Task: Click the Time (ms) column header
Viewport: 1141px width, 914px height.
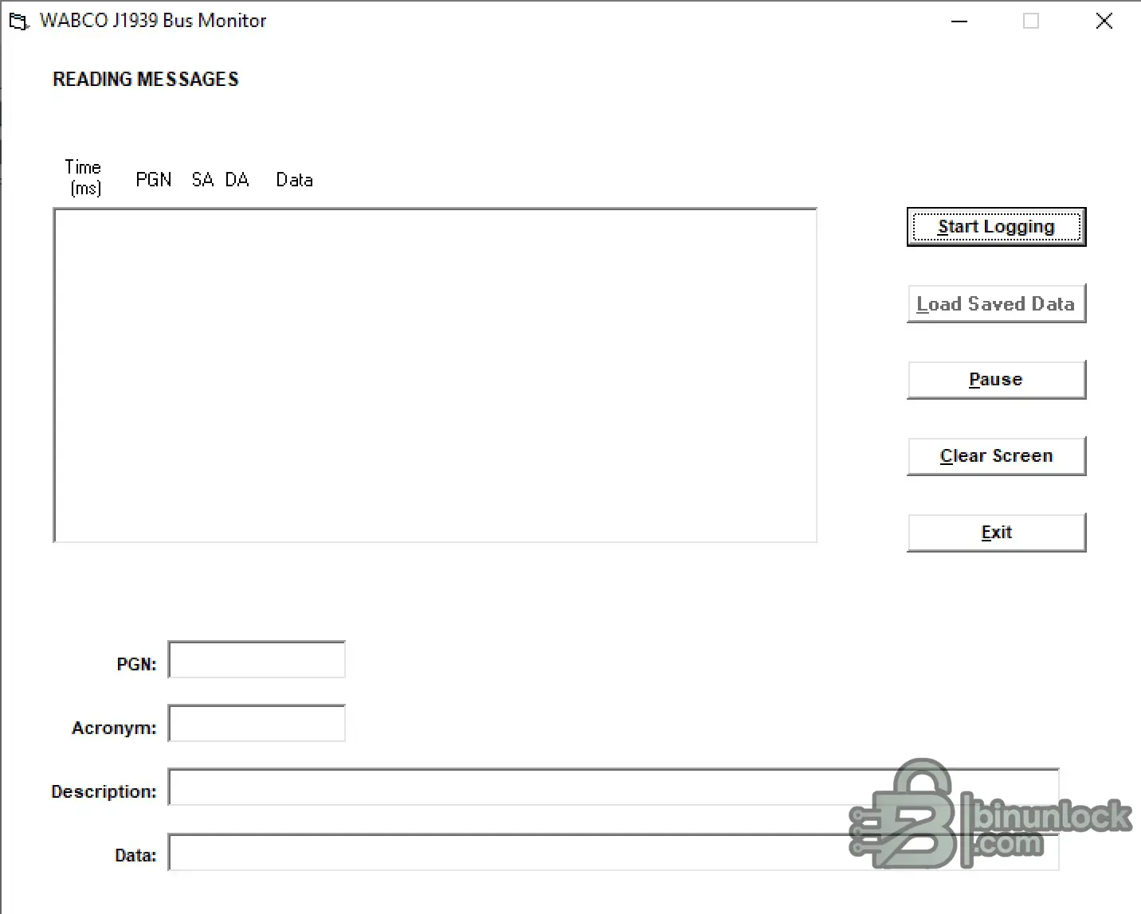Action: click(84, 178)
